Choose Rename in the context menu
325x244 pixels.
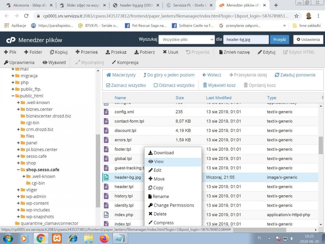click(173, 197)
